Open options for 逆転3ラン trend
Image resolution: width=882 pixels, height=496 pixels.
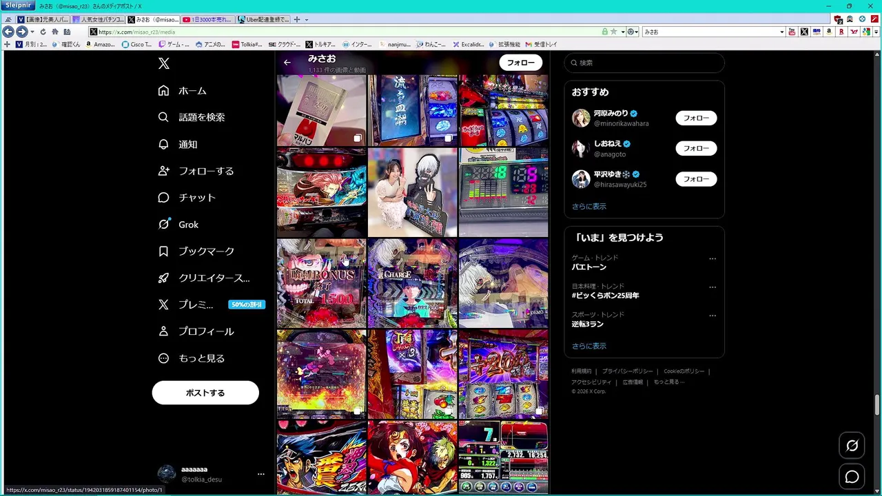tap(712, 316)
